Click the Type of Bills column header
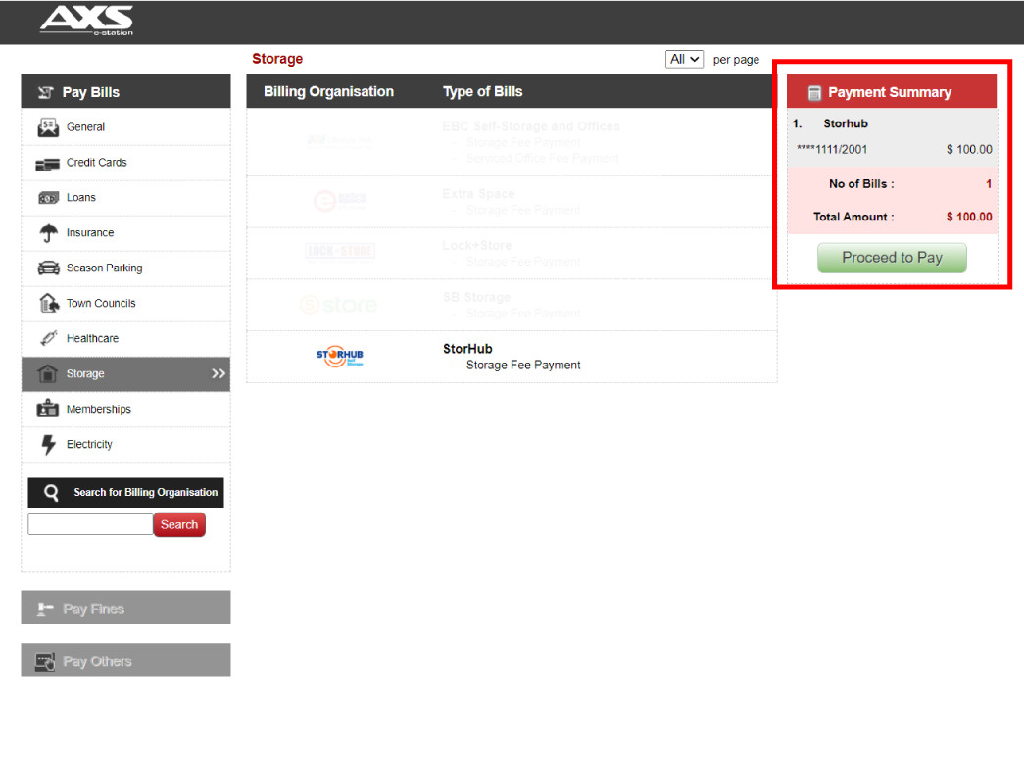 [483, 91]
